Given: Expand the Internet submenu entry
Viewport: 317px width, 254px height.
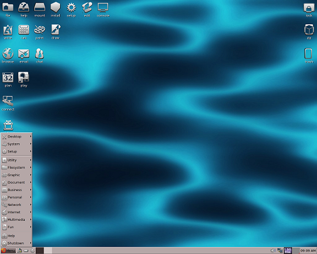Looking at the screenshot, I should 17,212.
